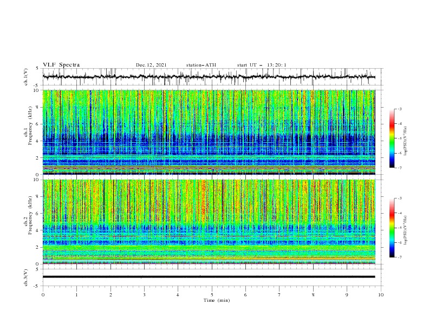This screenshot has width=429, height=331.
Task: Click the 'ch.3(V)' axis label
Action: click(26, 277)
